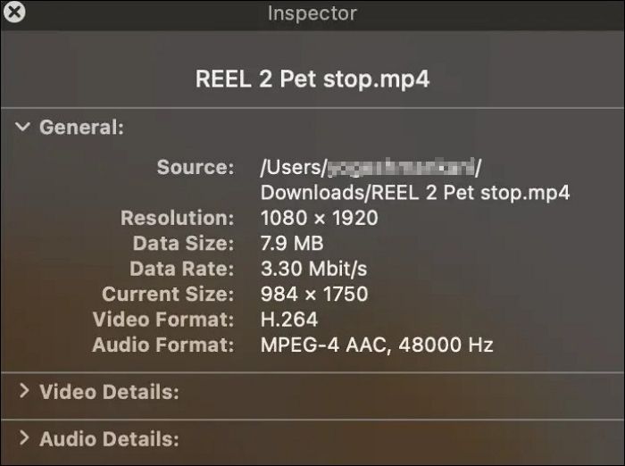Click the Audio Format label
Image resolution: width=625 pixels, height=466 pixels.
tap(163, 345)
